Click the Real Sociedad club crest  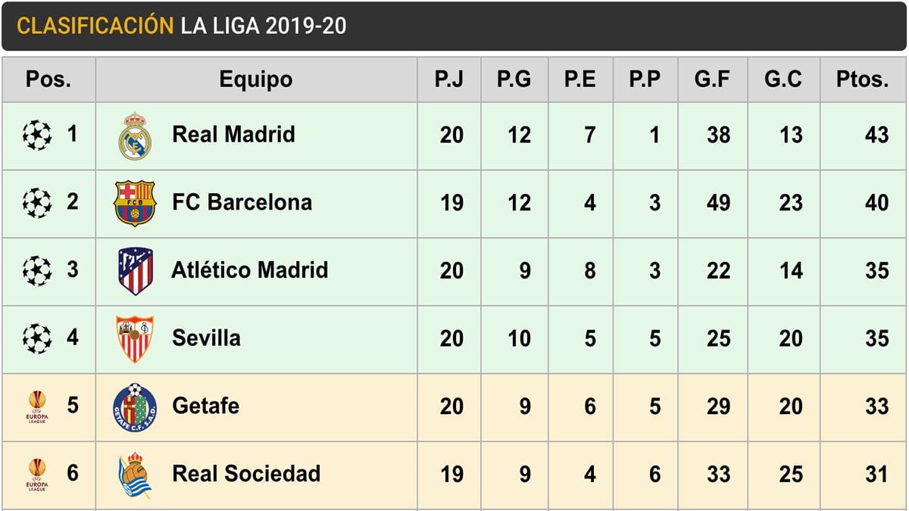pyautogui.click(x=135, y=475)
